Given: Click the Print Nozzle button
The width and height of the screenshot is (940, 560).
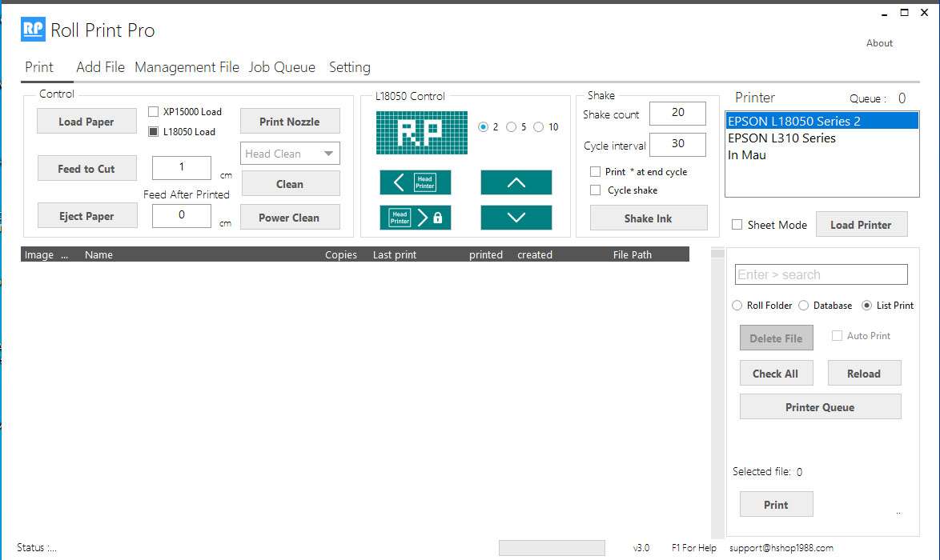Looking at the screenshot, I should 289,122.
